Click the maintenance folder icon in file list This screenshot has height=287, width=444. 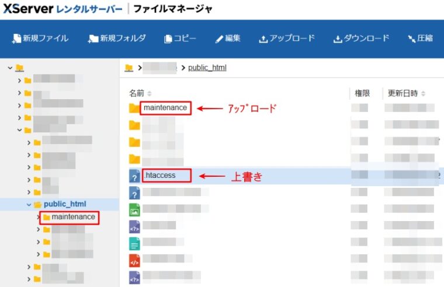[x=134, y=108]
